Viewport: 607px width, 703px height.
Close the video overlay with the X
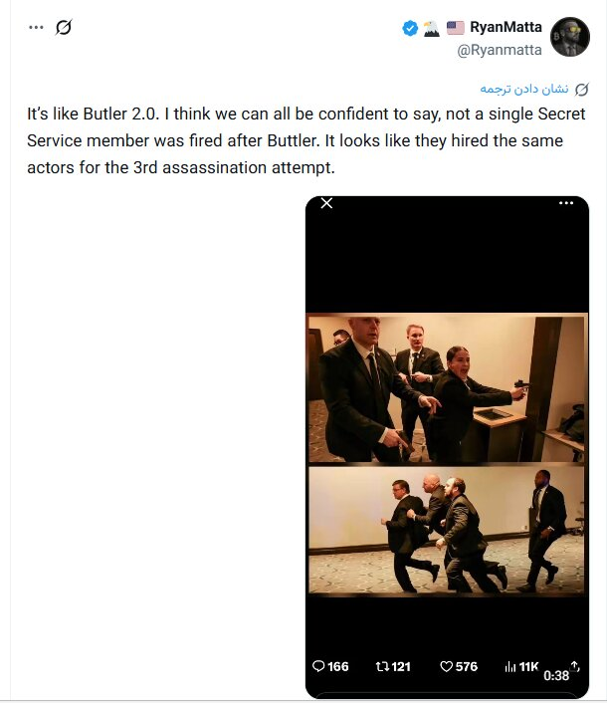point(327,203)
